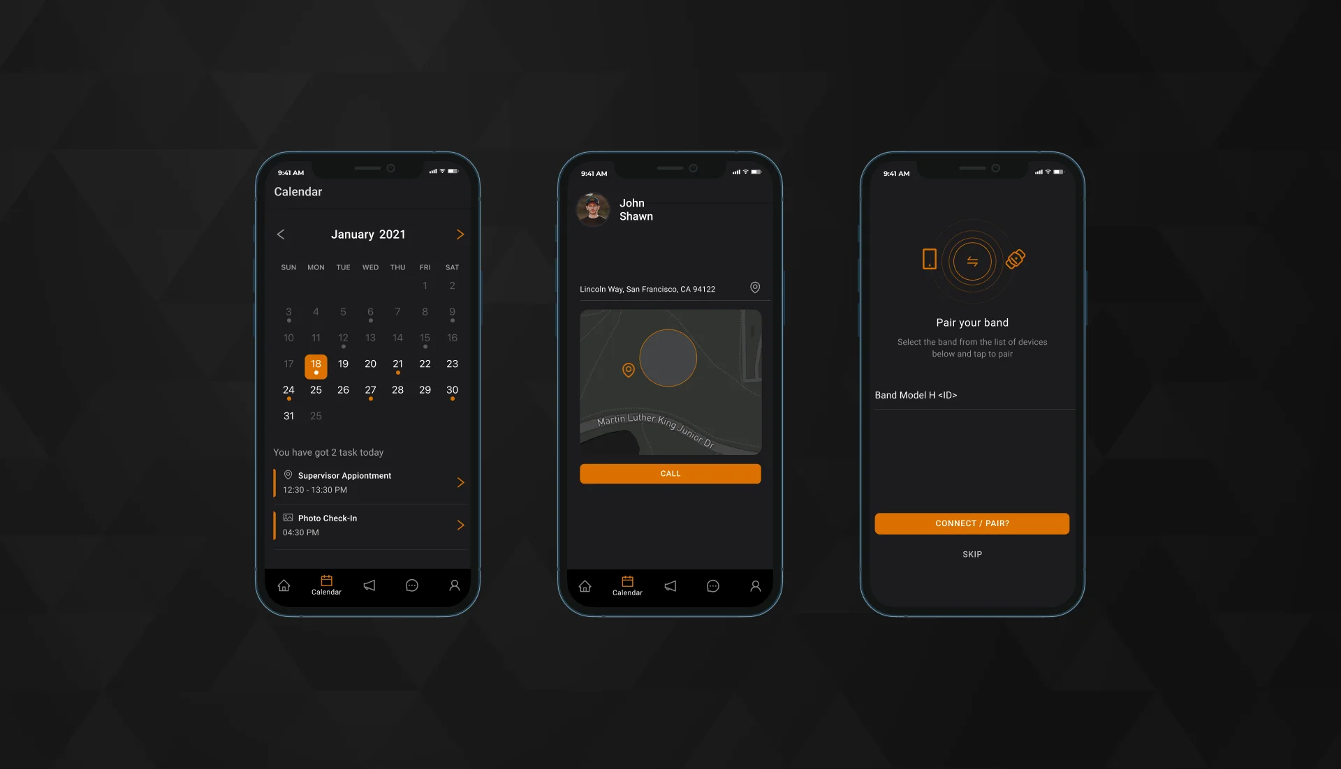Expand Supervisor Appoinment task details
Image resolution: width=1341 pixels, height=769 pixels.
(x=460, y=482)
